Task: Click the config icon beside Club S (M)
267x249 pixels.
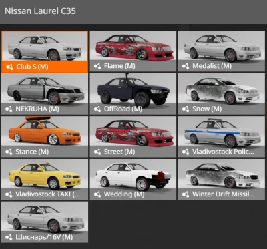Action: (x=9, y=67)
